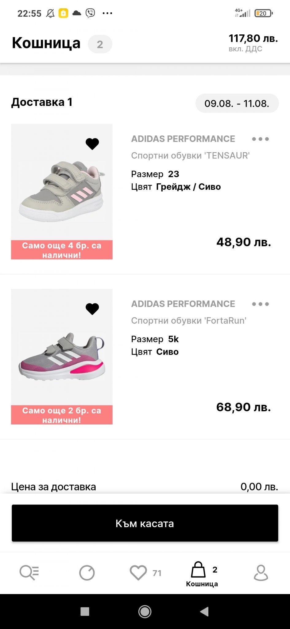Tap Android recent apps square button
290x629 pixels.
(x=85, y=611)
